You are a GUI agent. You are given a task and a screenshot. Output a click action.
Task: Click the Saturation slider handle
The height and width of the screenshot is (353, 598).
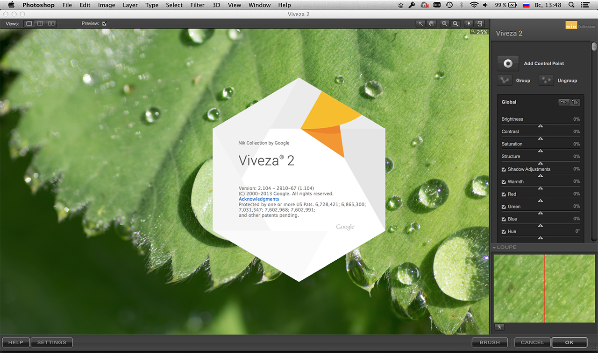point(541,151)
